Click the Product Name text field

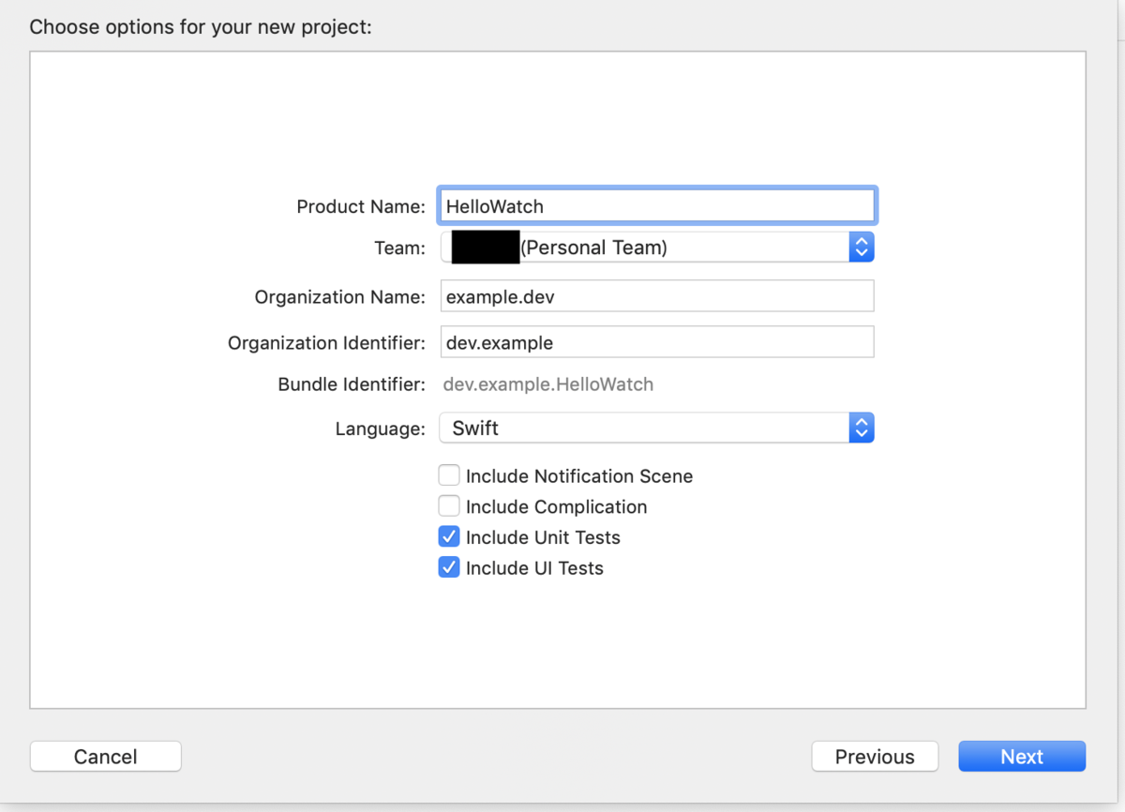(656, 206)
